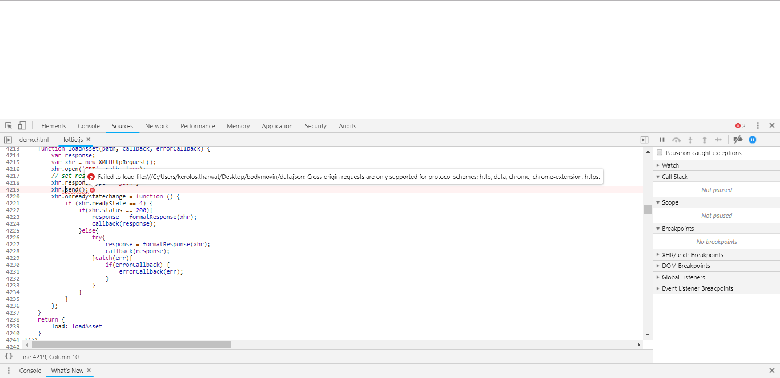Image resolution: width=780 pixels, height=378 pixels.
Task: Select the inspect element picker icon
Action: coord(8,125)
